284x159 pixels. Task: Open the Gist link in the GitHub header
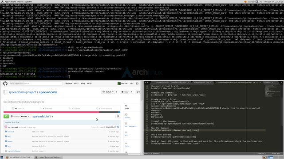tap(76, 83)
